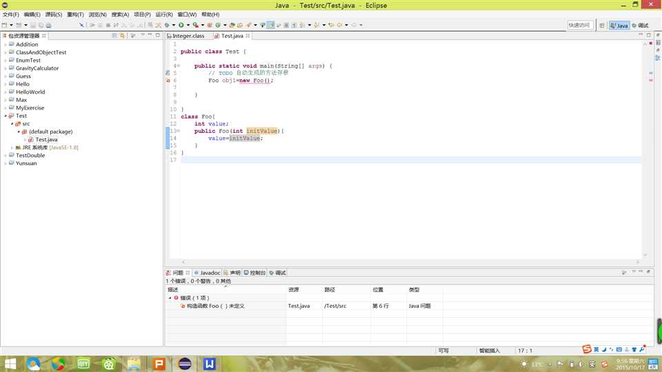Switch to the 调试 debug perspective
662x372 pixels.
click(640, 25)
